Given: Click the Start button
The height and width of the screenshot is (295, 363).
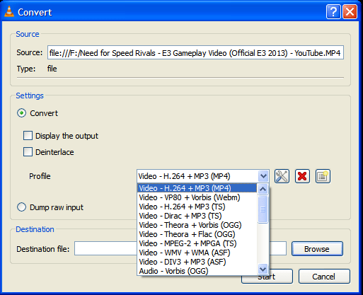Looking at the screenshot, I should pyautogui.click(x=267, y=277).
